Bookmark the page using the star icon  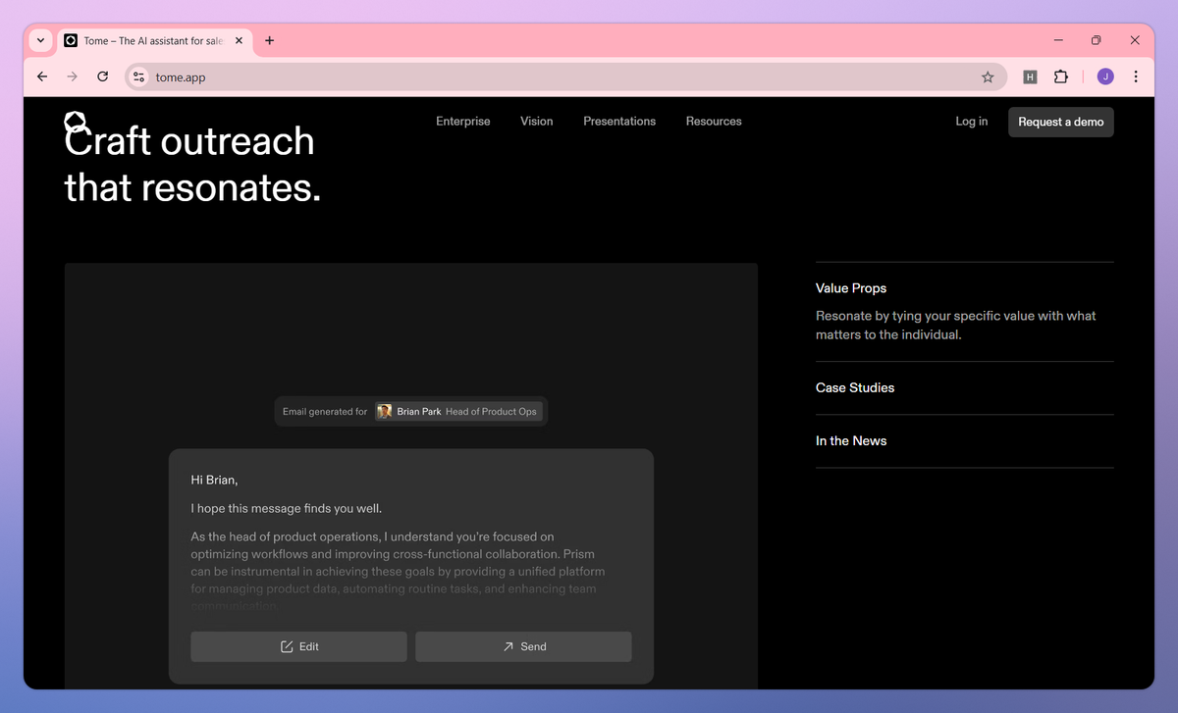(x=988, y=76)
